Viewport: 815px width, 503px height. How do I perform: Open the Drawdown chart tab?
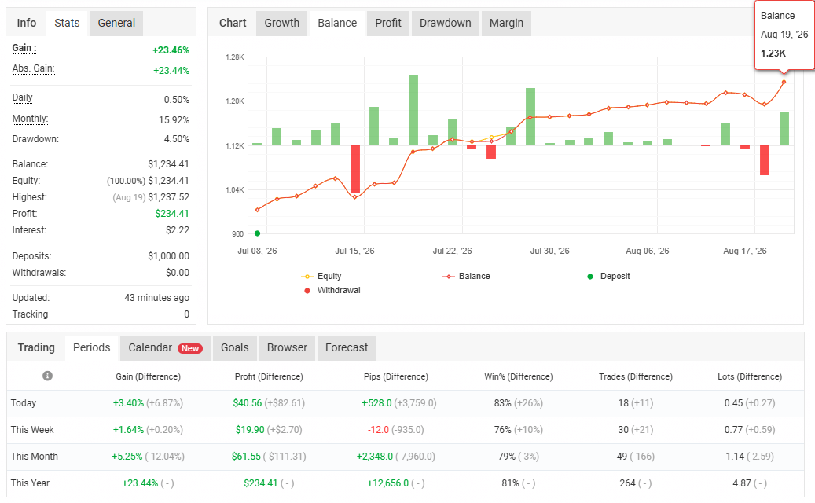click(446, 24)
